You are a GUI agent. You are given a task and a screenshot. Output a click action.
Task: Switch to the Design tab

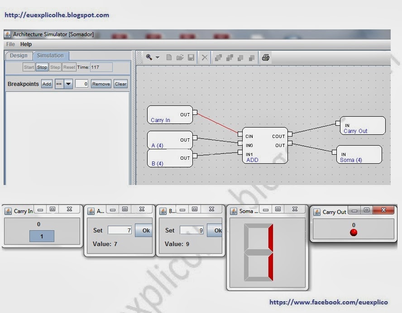[18, 56]
